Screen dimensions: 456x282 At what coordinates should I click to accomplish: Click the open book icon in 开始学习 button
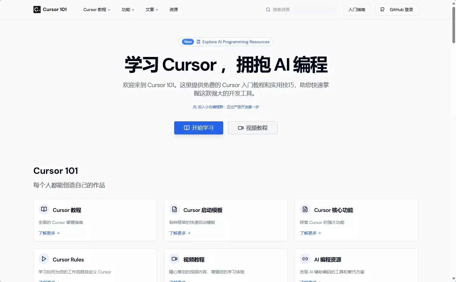pyautogui.click(x=187, y=128)
